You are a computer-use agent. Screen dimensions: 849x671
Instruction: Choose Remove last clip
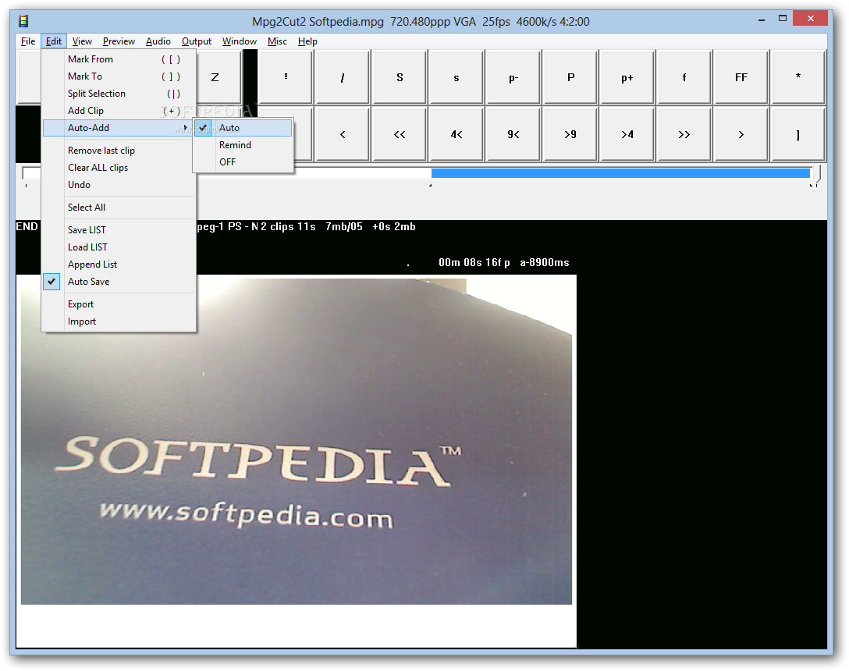coord(119,151)
